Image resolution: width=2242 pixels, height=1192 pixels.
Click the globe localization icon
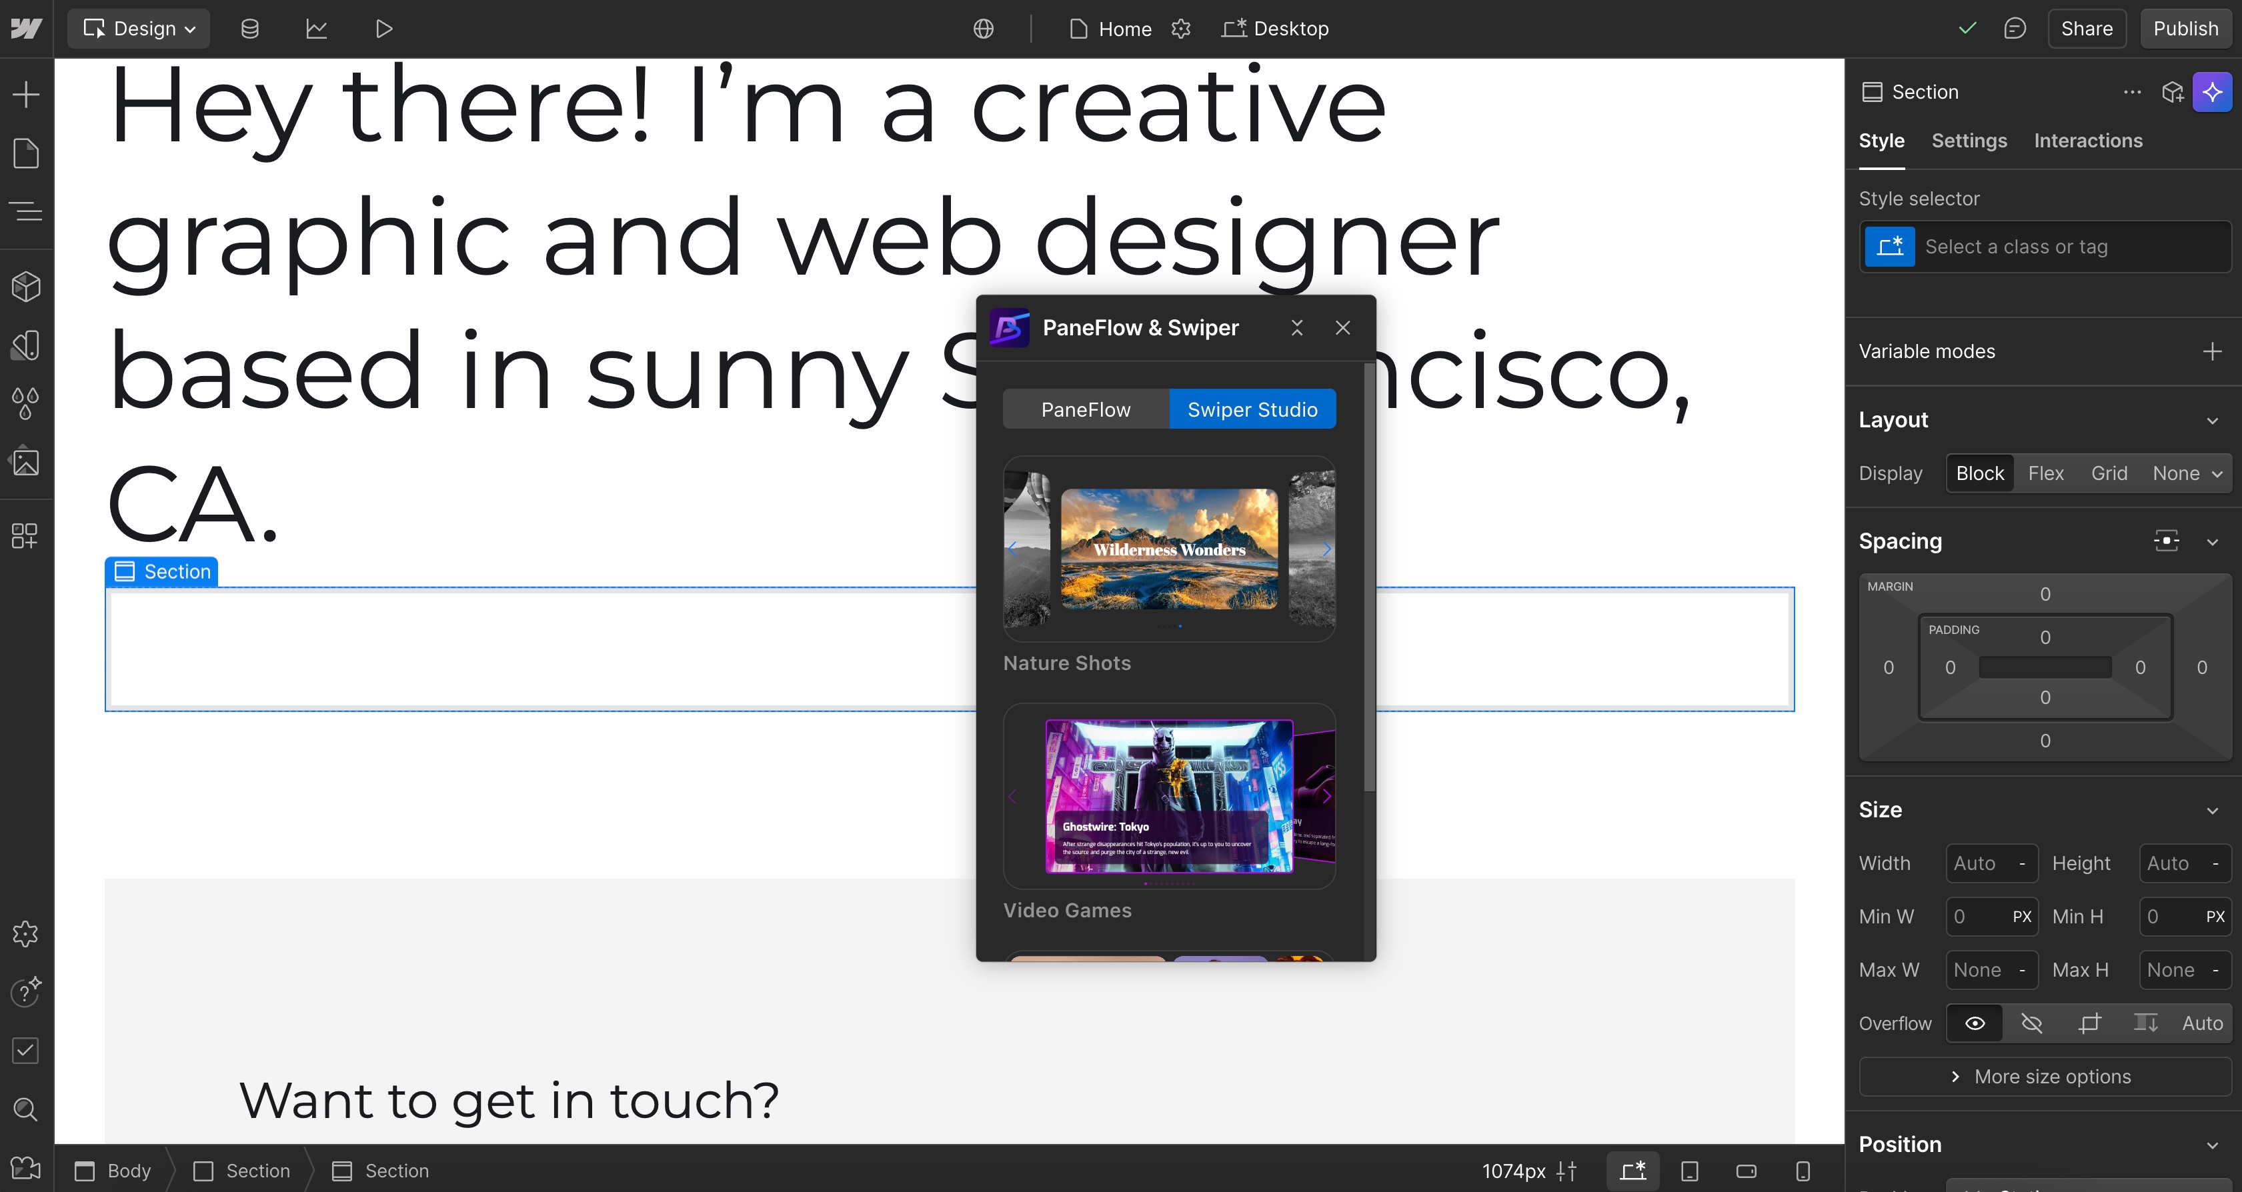click(x=984, y=29)
